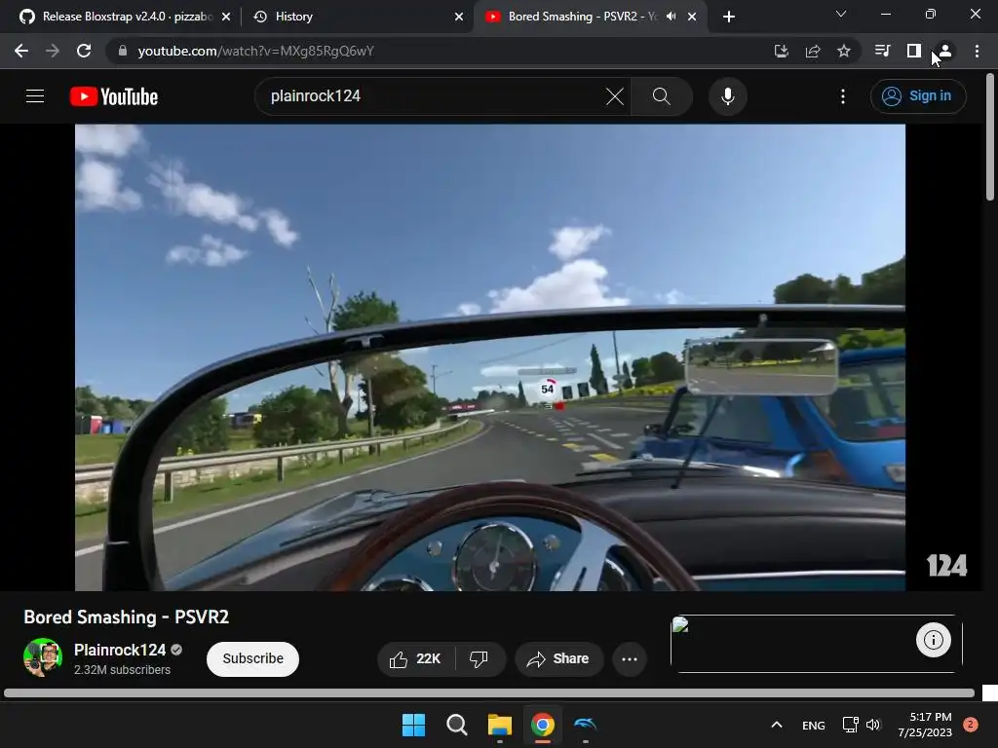This screenshot has height=748, width=998.
Task: Click the horizontal page scrollbar
Action: pos(489,693)
